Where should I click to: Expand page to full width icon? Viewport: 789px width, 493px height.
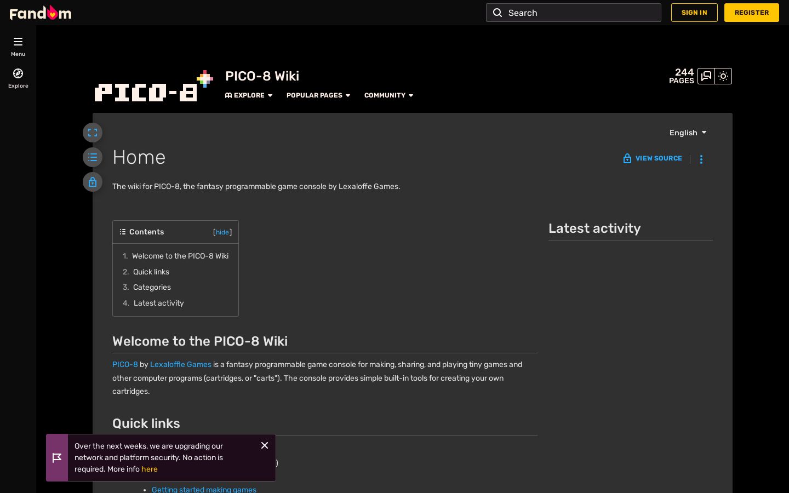tap(93, 133)
